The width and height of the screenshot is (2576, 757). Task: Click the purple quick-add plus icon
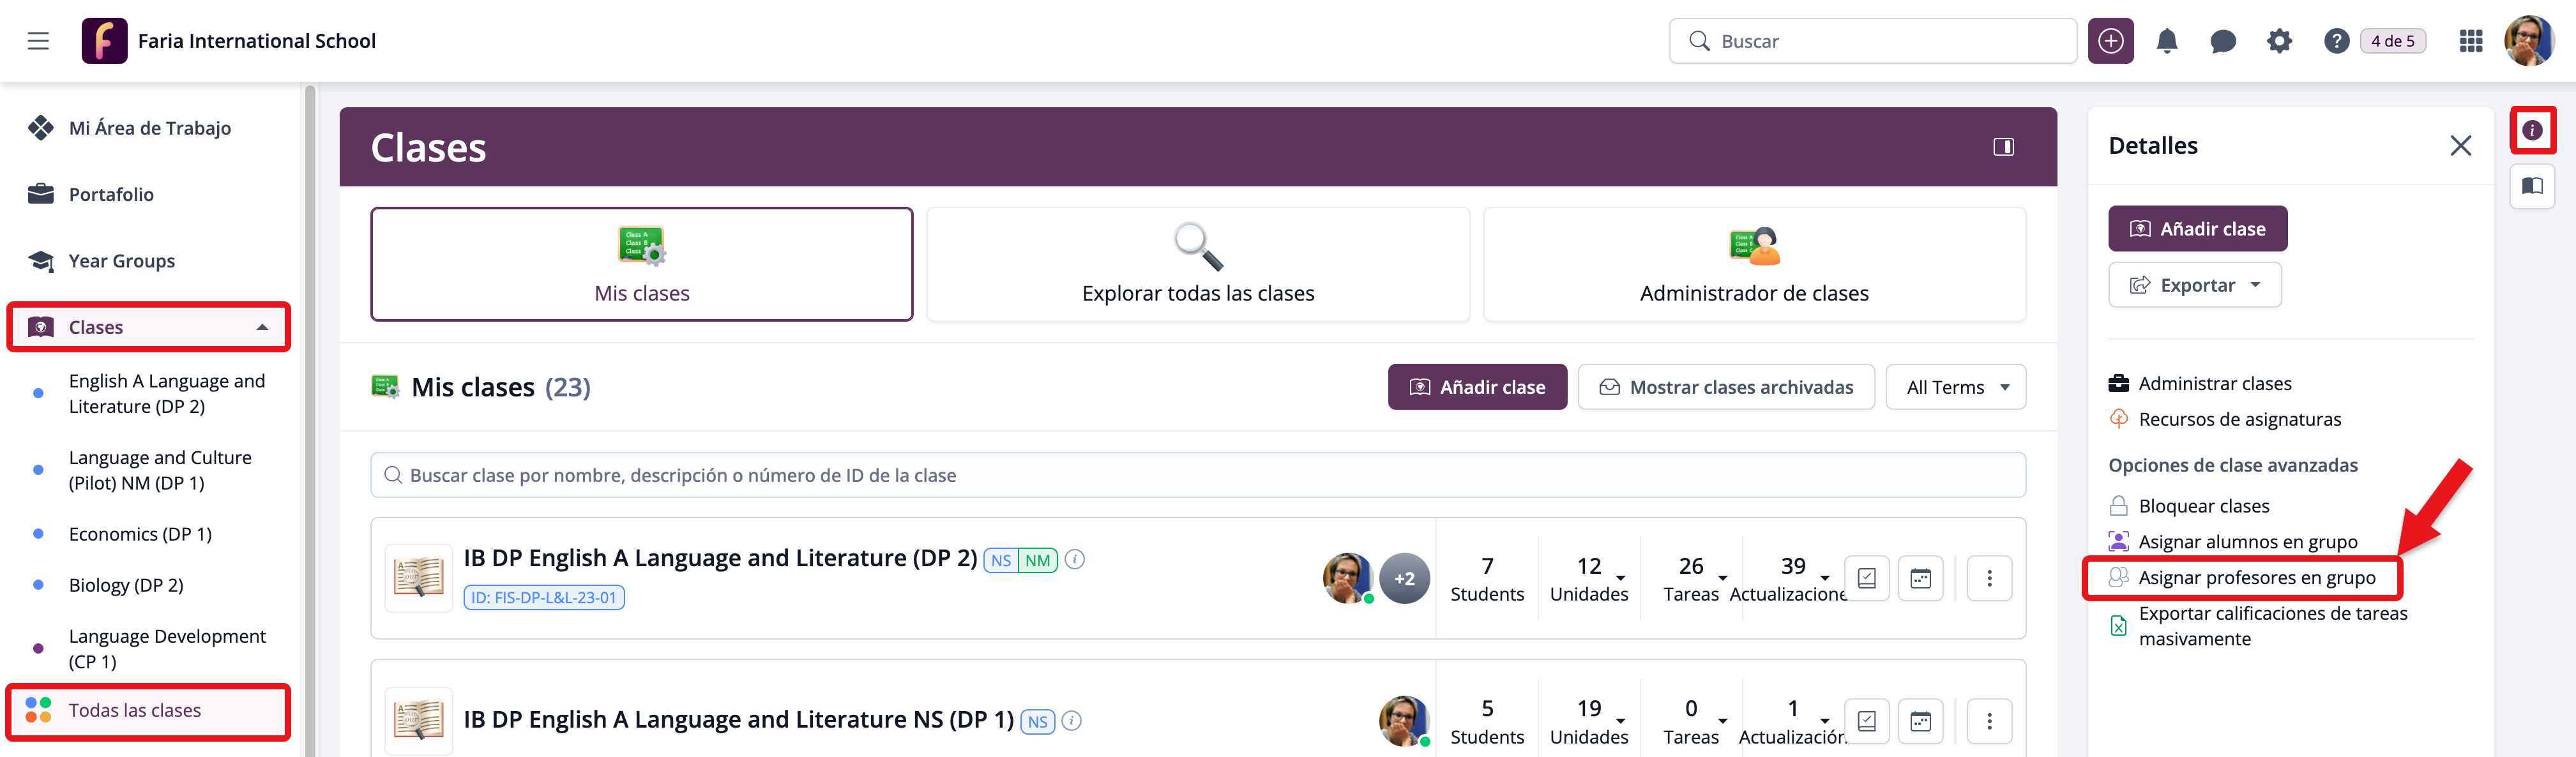2110,41
